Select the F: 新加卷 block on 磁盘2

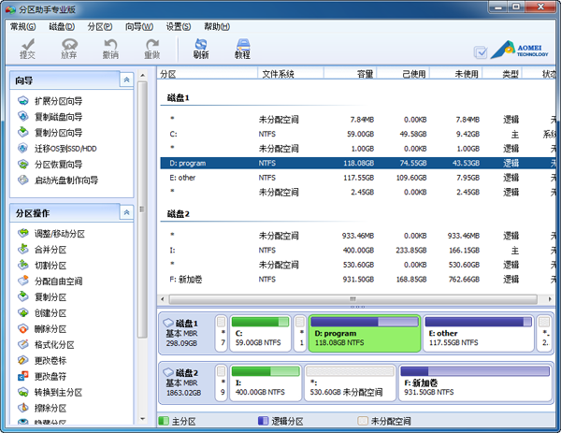pyautogui.click(x=475, y=383)
